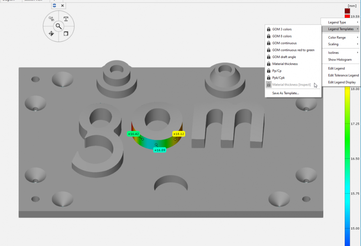This screenshot has height=246, width=361.
Task: Click the 15.75 value on the legend
Action: tap(355, 194)
